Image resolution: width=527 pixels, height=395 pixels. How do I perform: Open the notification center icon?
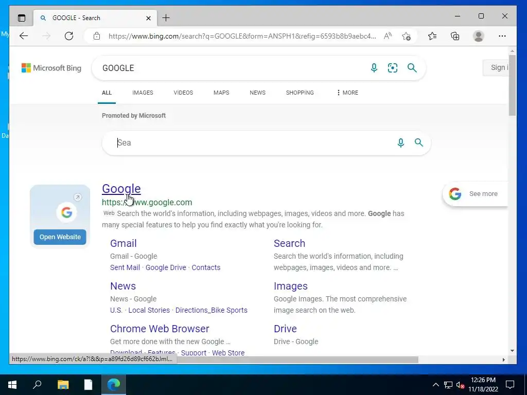[x=510, y=385]
